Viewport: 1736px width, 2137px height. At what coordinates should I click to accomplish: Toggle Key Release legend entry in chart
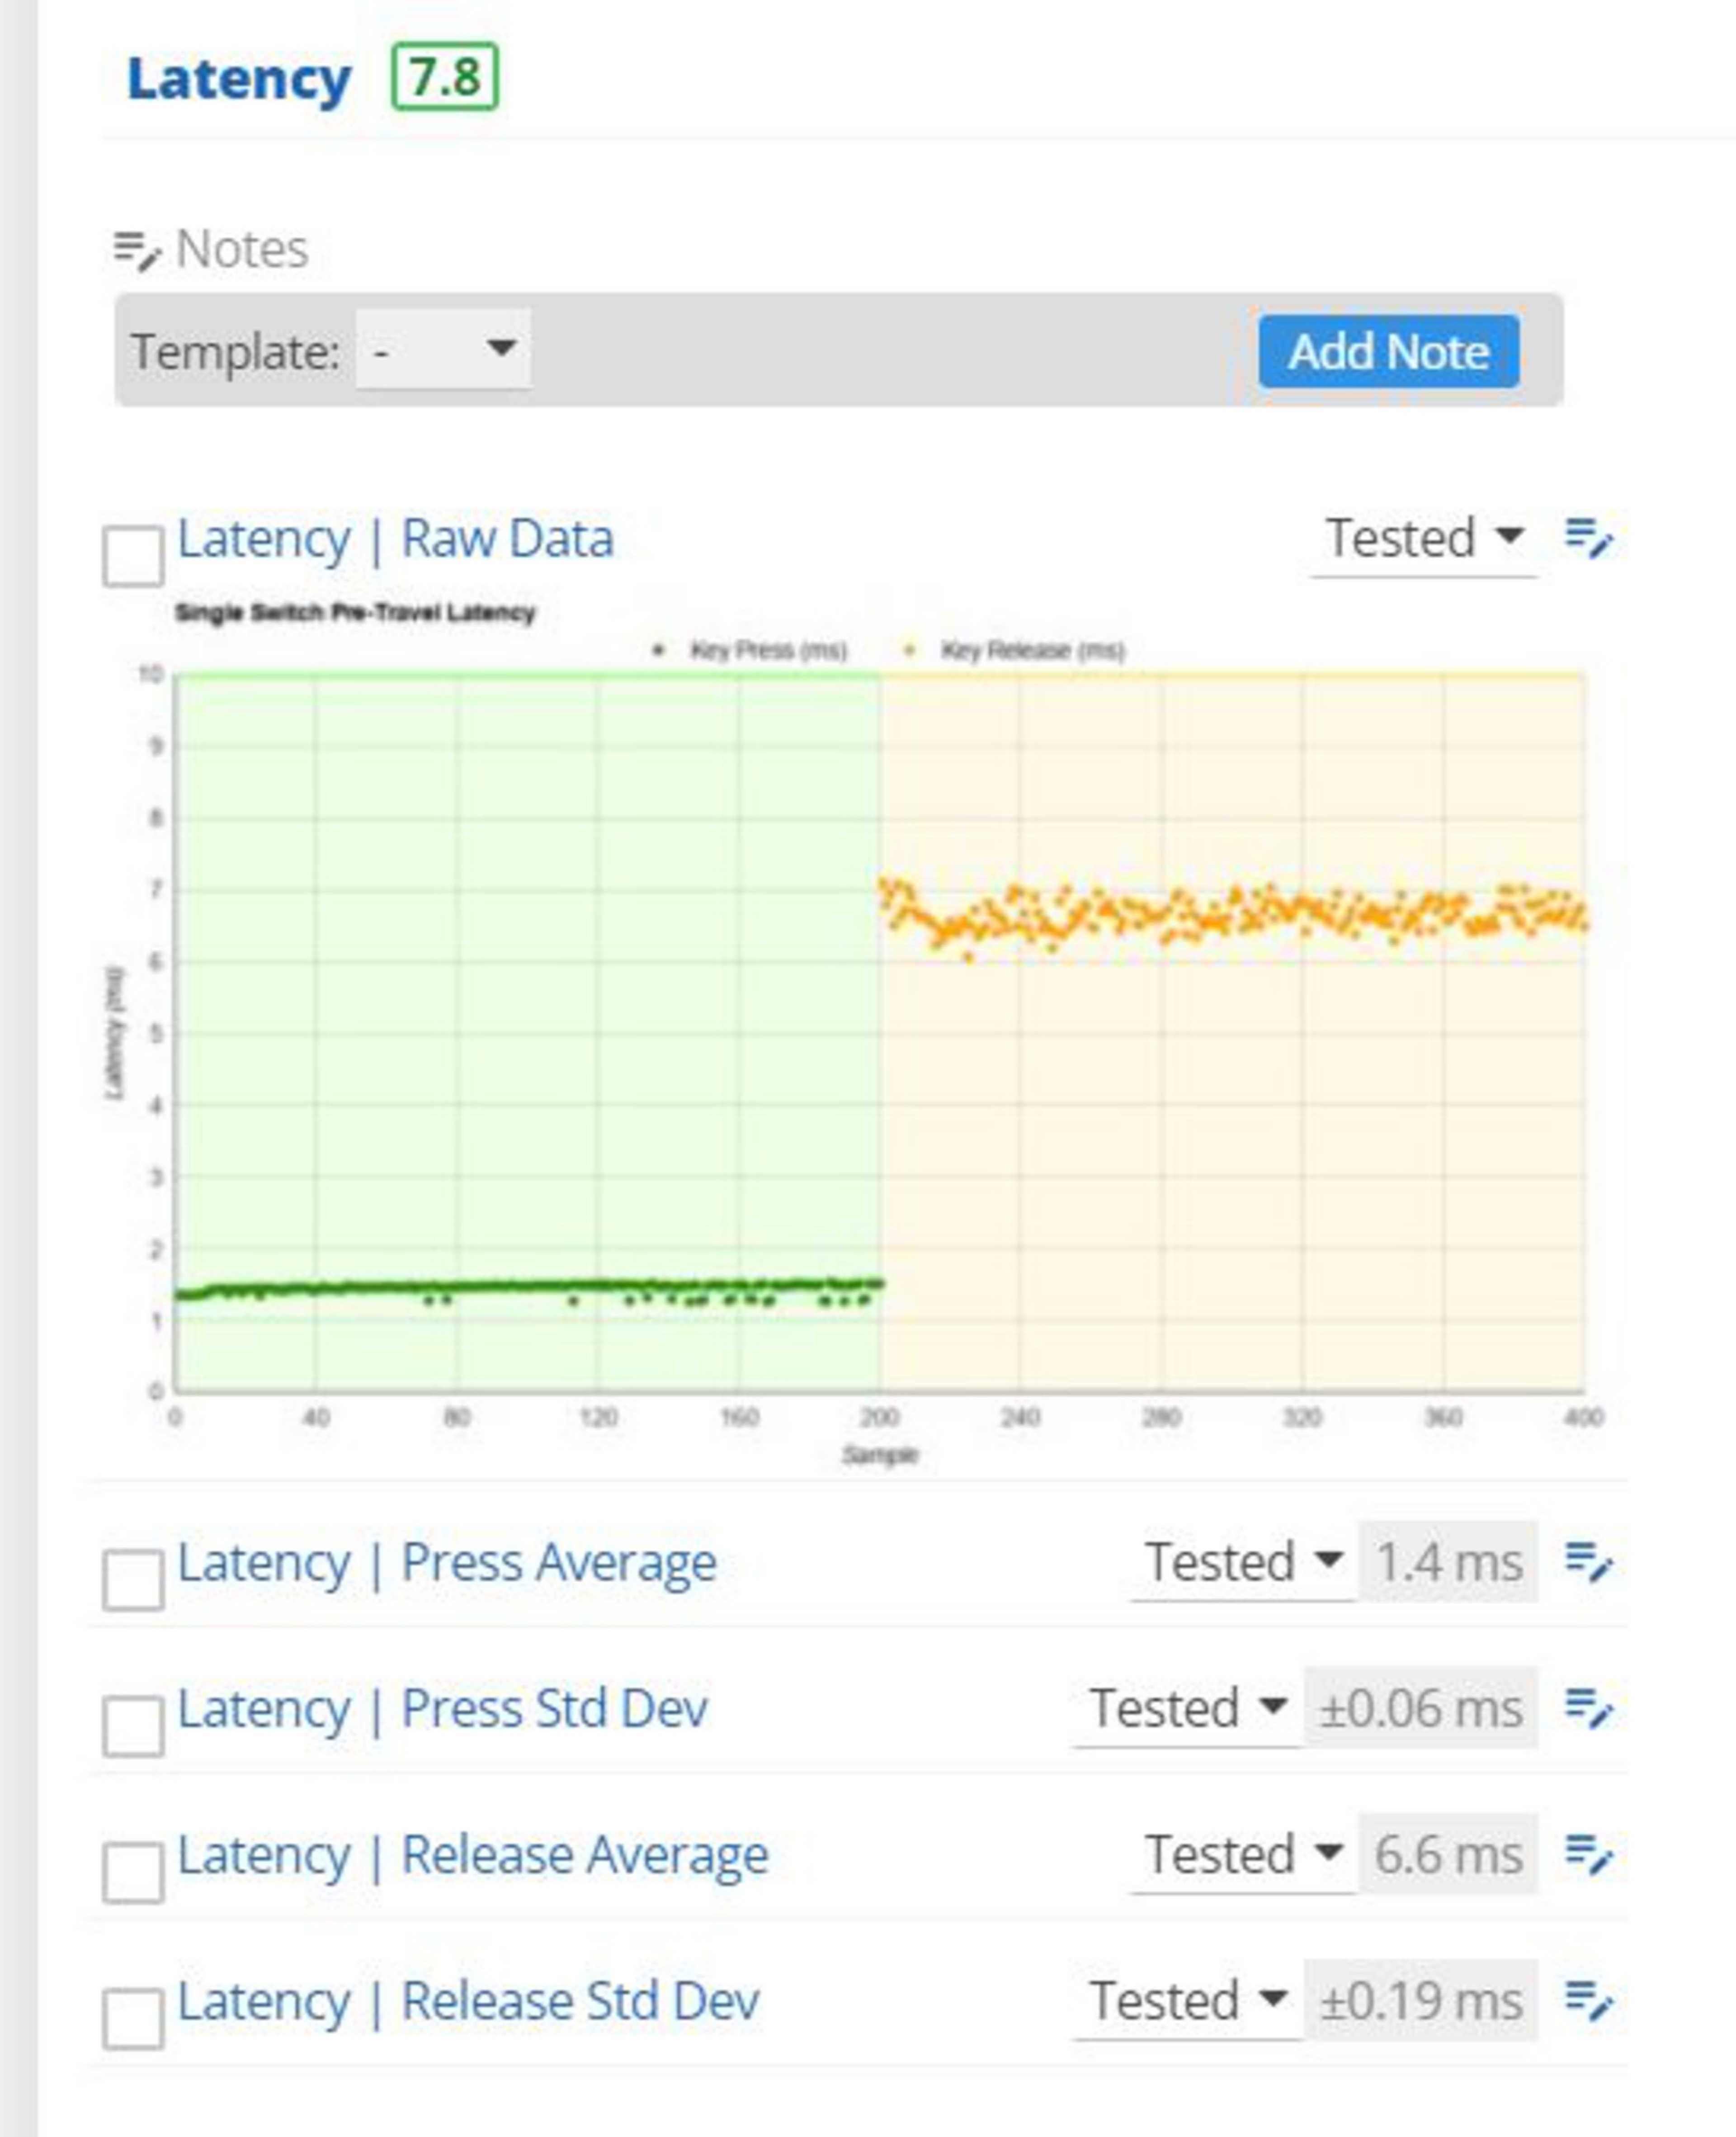1030,651
